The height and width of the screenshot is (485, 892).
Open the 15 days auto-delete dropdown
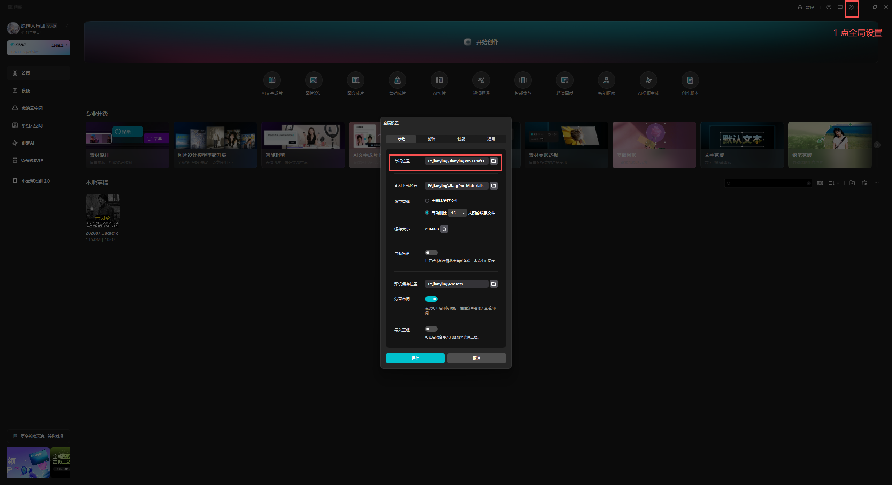pyautogui.click(x=457, y=213)
